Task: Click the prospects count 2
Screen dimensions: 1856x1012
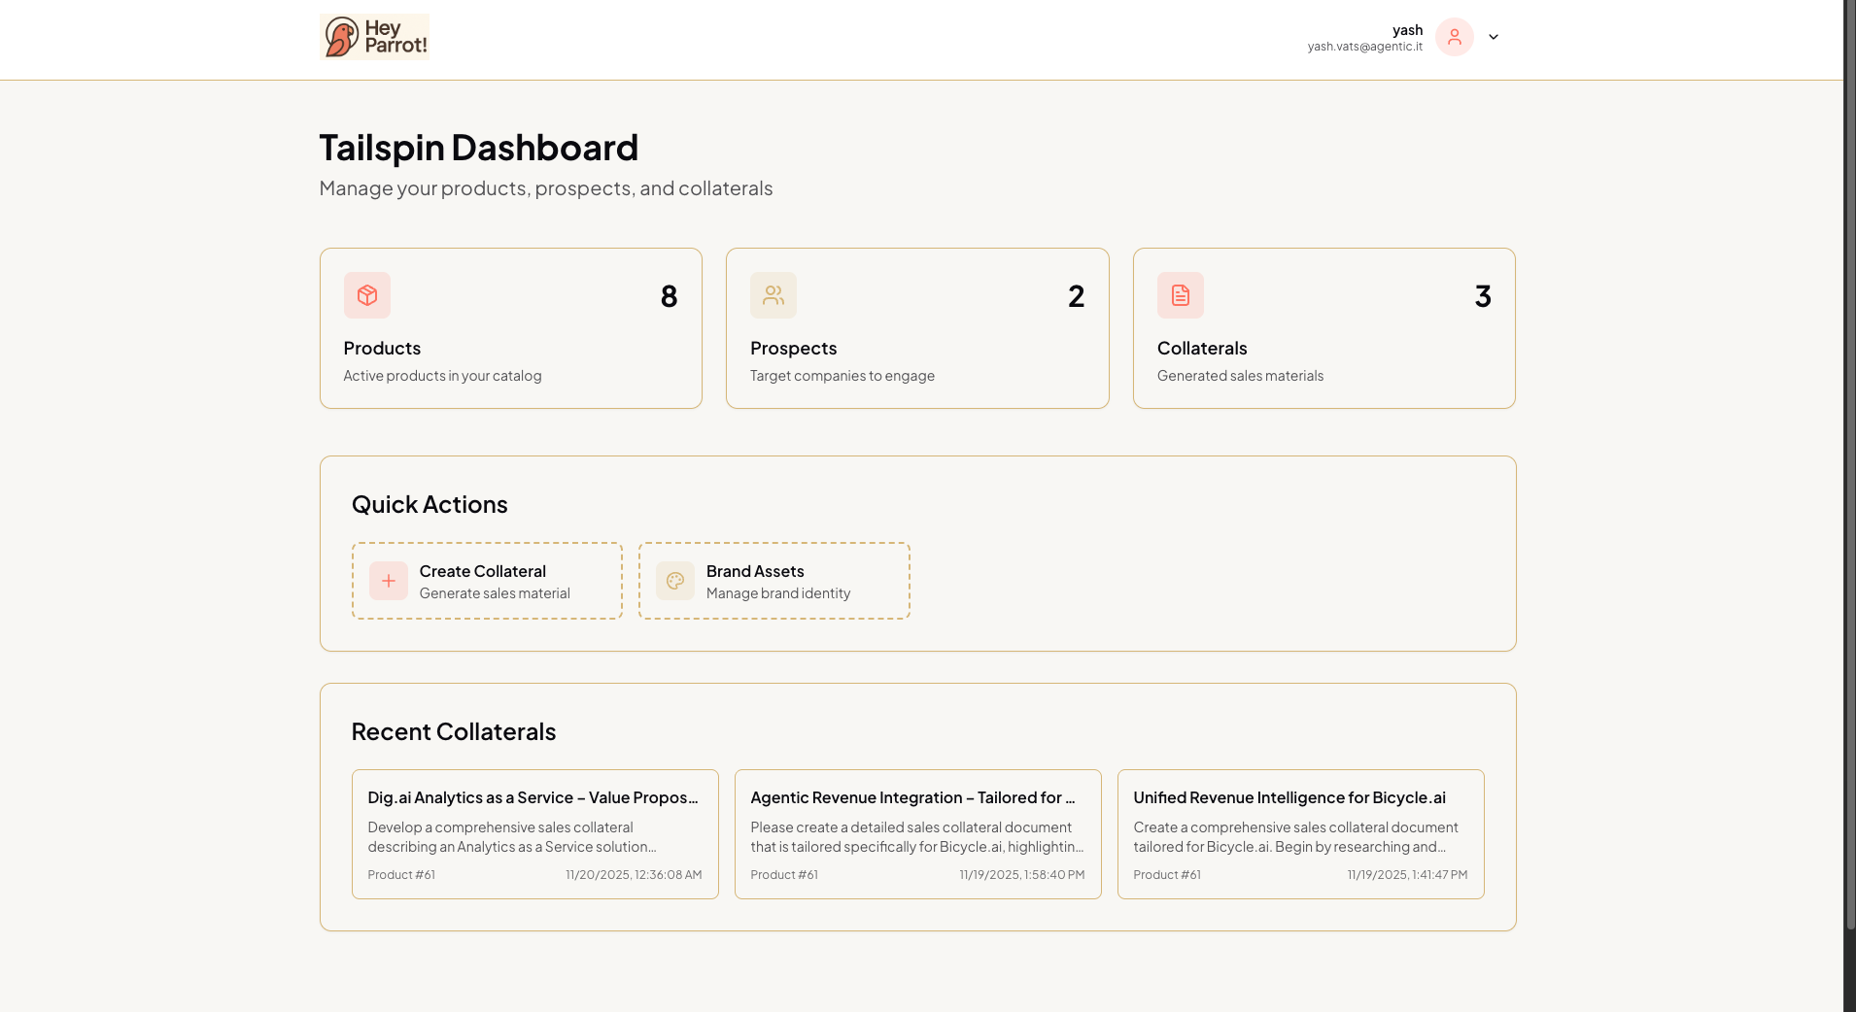Action: [1076, 296]
